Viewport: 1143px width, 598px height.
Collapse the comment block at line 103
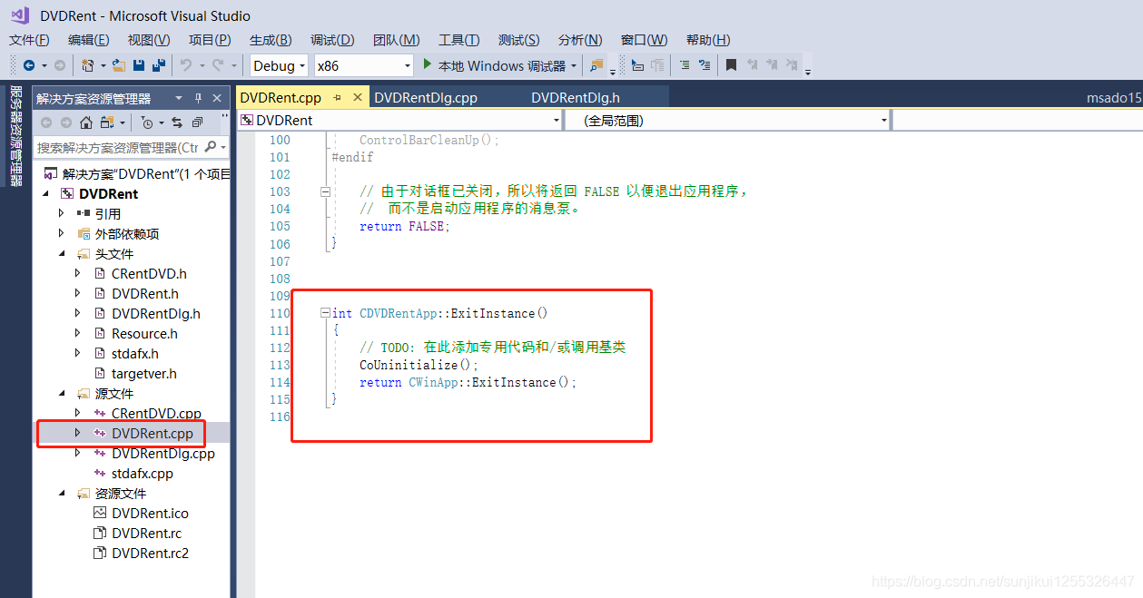coord(325,191)
